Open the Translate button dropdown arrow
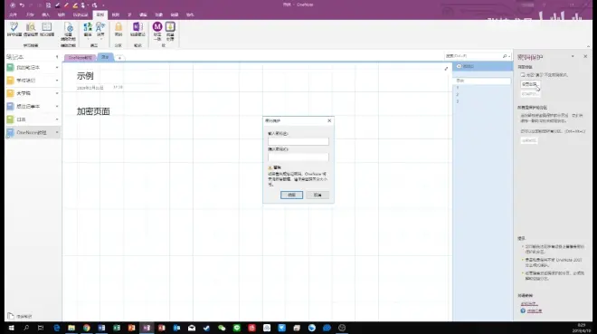The image size is (597, 334). 88,39
